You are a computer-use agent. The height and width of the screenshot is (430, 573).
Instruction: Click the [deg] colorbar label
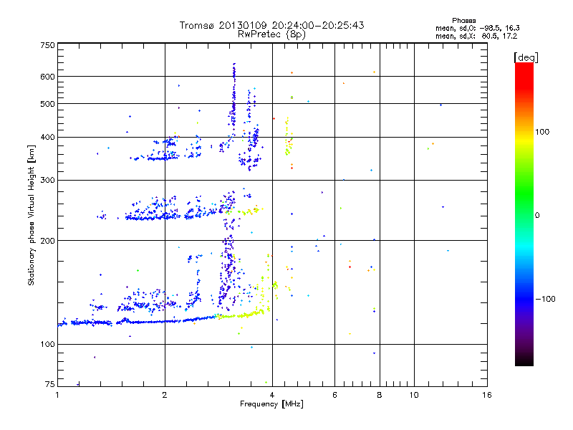[526, 57]
